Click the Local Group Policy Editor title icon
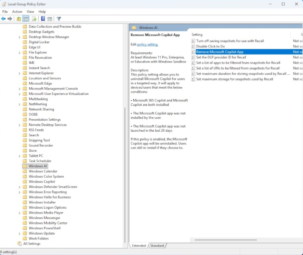Screen dimensions: 303x255 coord(4,4)
